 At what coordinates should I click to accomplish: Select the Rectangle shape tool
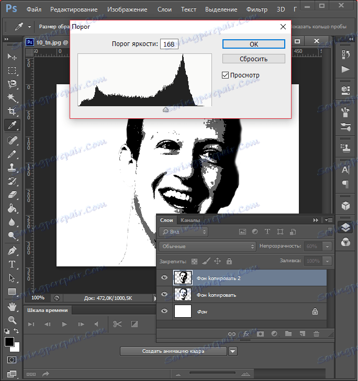12,292
